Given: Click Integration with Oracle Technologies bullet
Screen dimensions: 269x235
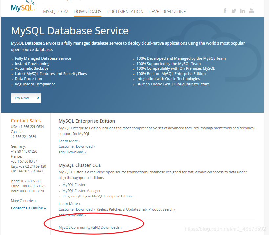Looking at the screenshot, I should [168, 79].
